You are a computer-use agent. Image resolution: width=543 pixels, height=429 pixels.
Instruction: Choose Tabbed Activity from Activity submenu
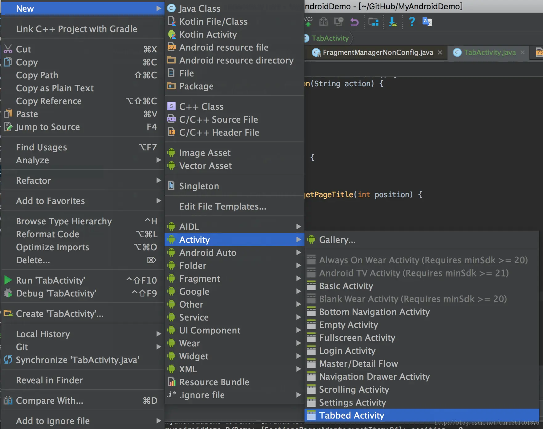422,415
